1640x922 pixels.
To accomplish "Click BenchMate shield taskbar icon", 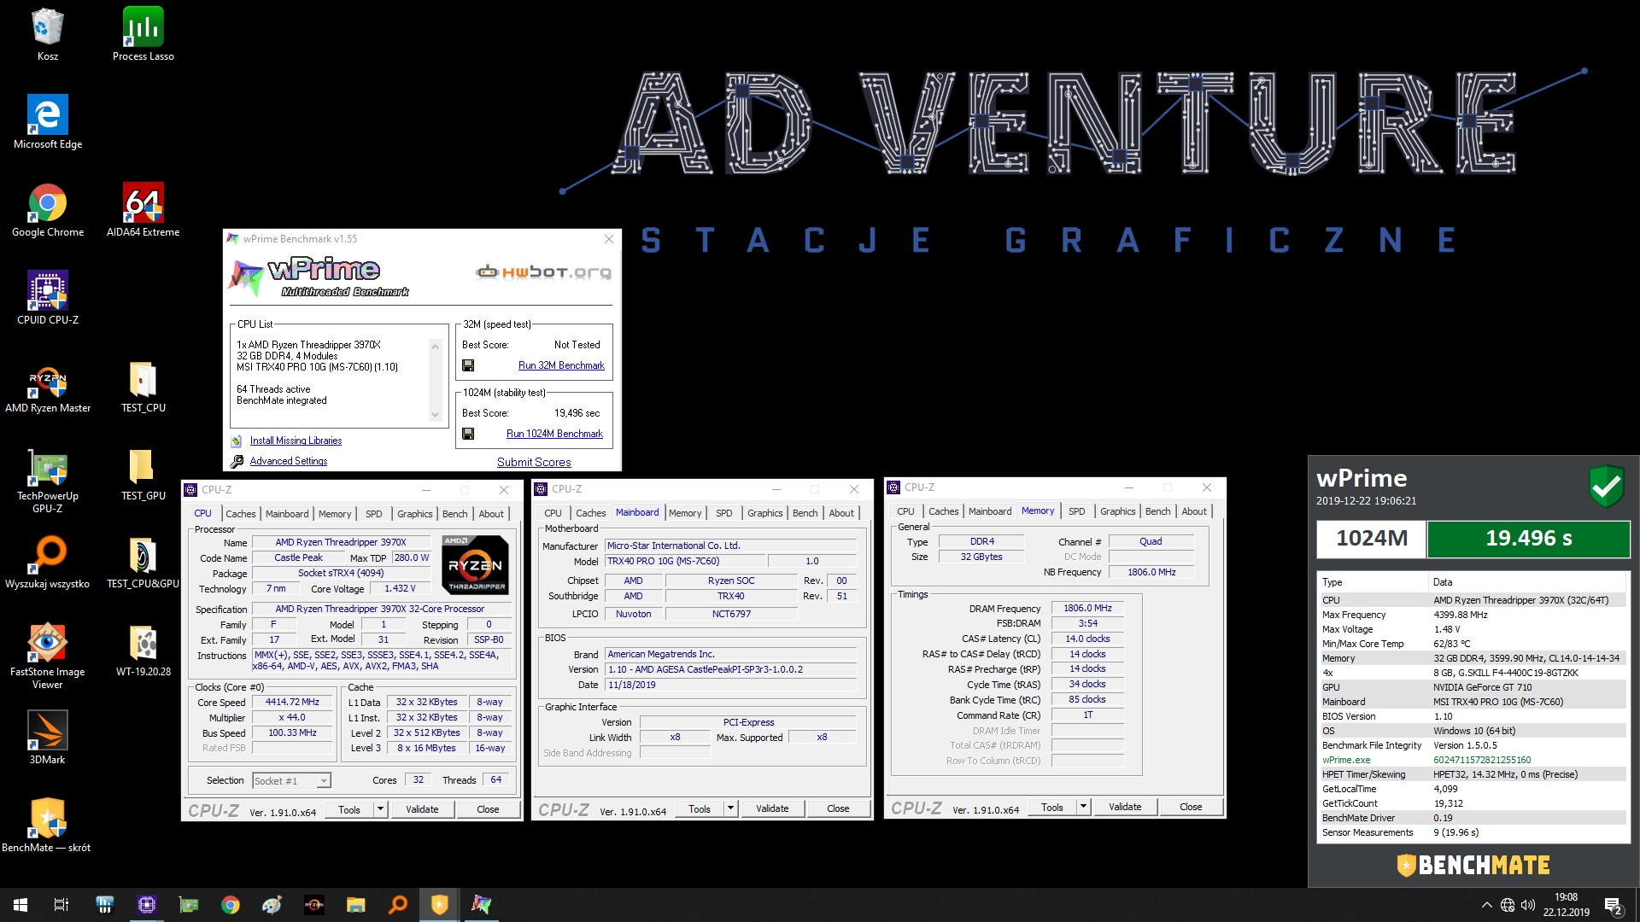I will (x=439, y=905).
